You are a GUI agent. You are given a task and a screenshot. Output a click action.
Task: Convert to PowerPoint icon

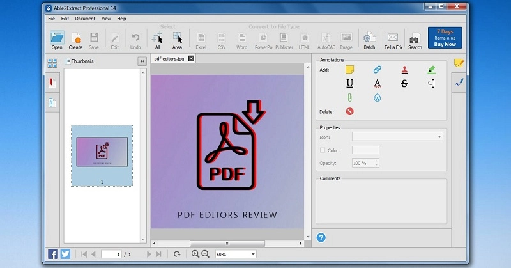coord(263,38)
